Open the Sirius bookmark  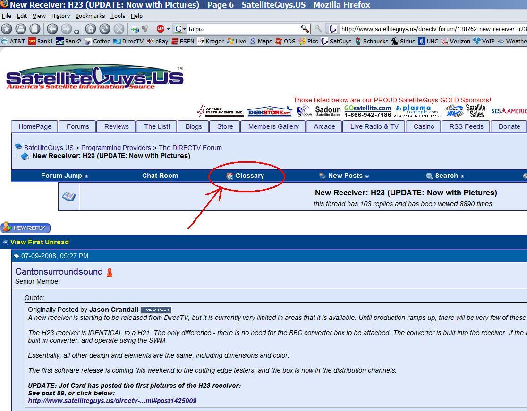(403, 42)
